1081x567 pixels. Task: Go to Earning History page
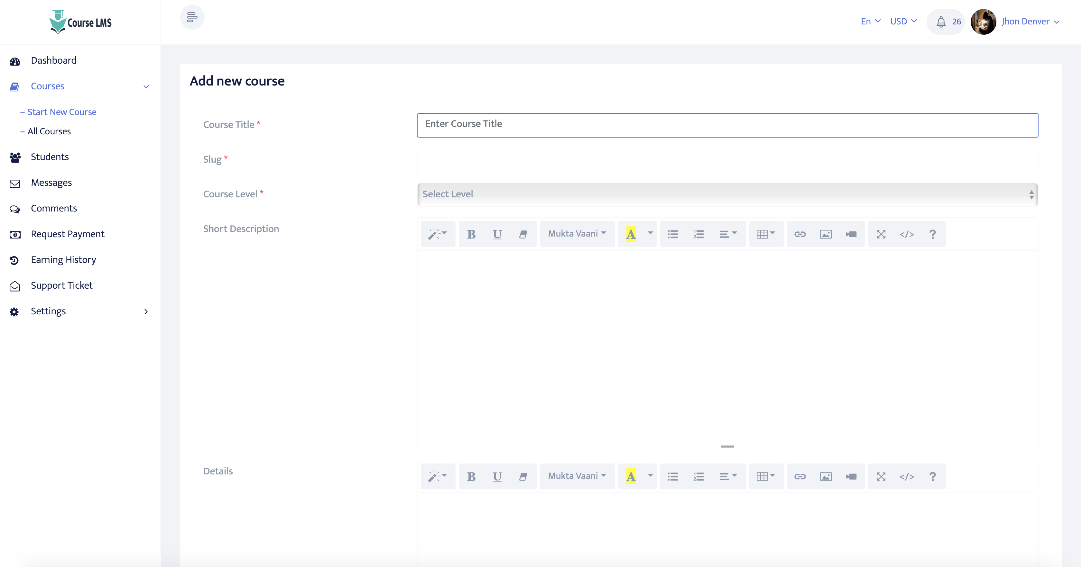[x=63, y=260]
